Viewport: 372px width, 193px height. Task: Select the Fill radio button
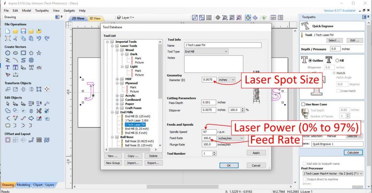(337, 60)
